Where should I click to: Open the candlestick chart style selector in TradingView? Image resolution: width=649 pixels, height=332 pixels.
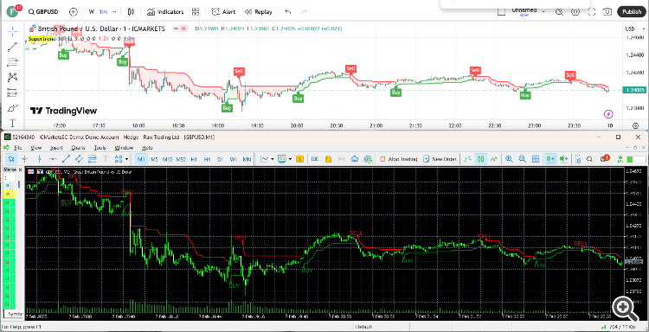(132, 11)
